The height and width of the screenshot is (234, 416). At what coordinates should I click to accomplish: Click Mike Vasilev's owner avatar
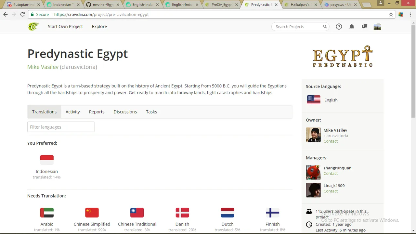tap(313, 135)
